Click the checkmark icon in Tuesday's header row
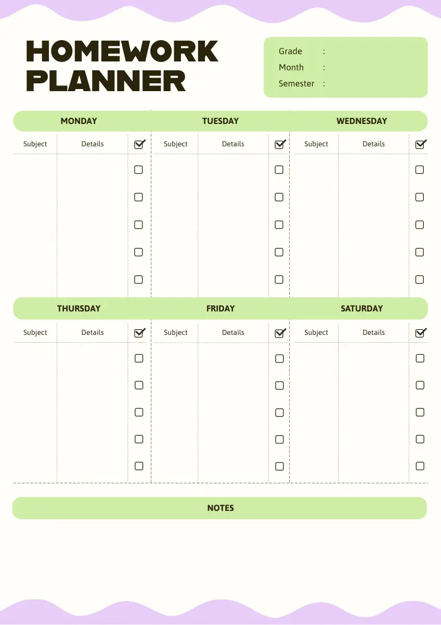Viewport: 441px width, 625px height. 280,144
